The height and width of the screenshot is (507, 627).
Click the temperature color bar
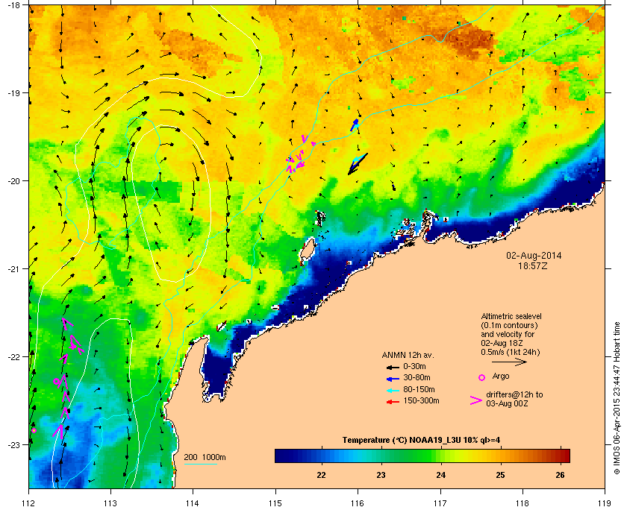[422, 456]
